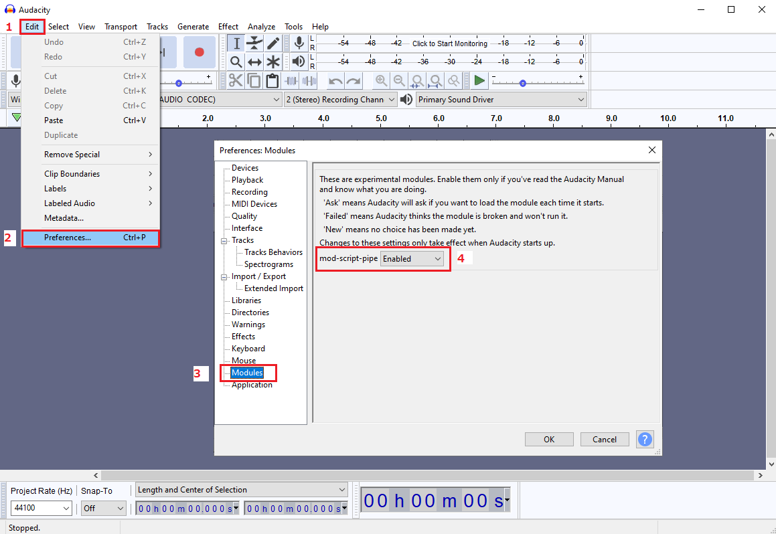Click Fit project to width icon

coord(435,80)
